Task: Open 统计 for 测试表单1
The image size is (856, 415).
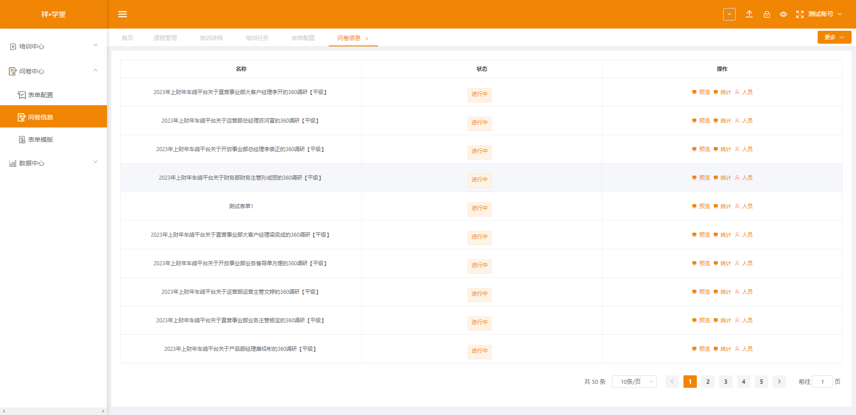Action: 722,206
